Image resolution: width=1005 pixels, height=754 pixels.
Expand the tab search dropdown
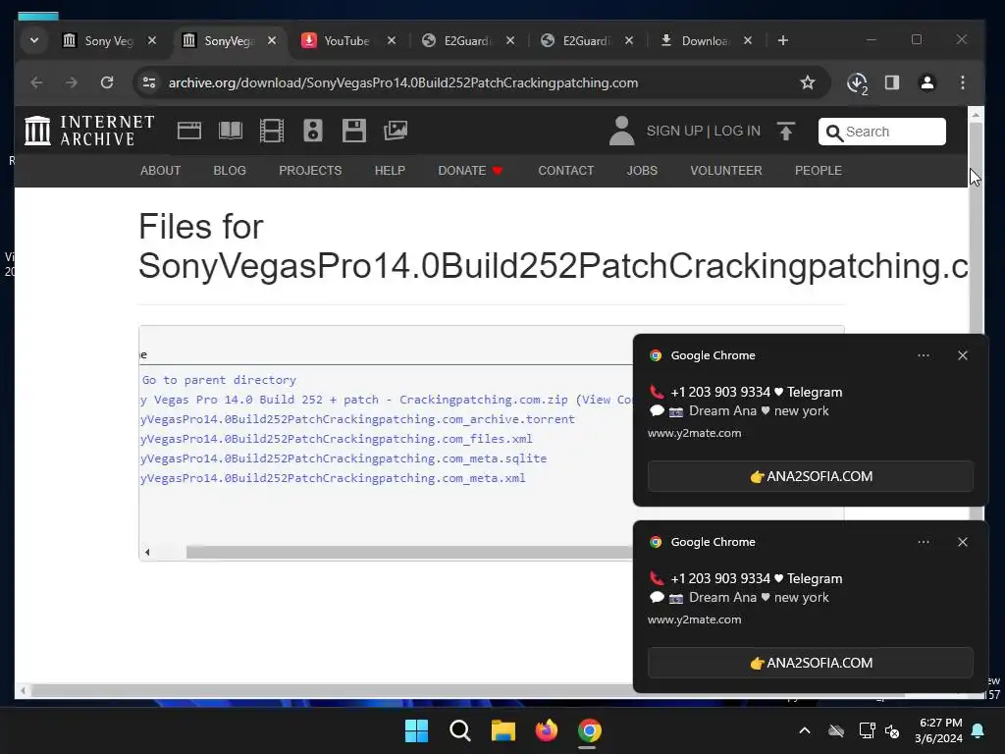[34, 40]
